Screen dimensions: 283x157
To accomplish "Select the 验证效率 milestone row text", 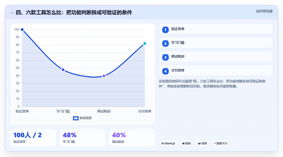I will [178, 29].
